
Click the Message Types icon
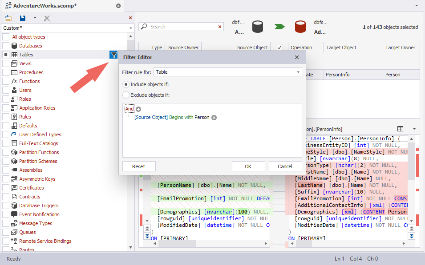tap(14, 223)
